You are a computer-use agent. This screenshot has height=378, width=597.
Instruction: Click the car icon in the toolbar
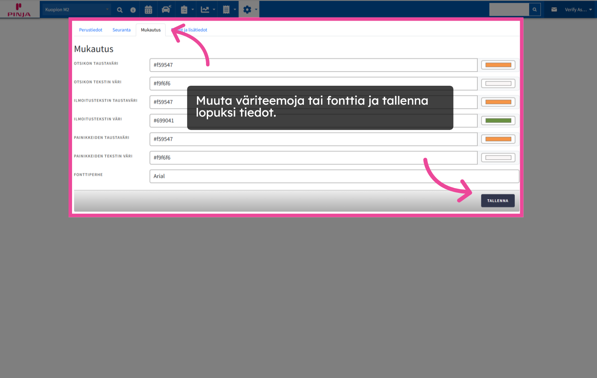[166, 9]
